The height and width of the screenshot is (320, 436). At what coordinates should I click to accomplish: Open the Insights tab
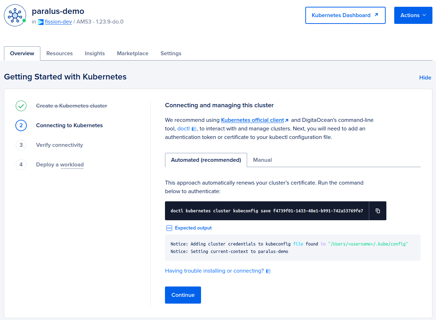pyautogui.click(x=95, y=53)
